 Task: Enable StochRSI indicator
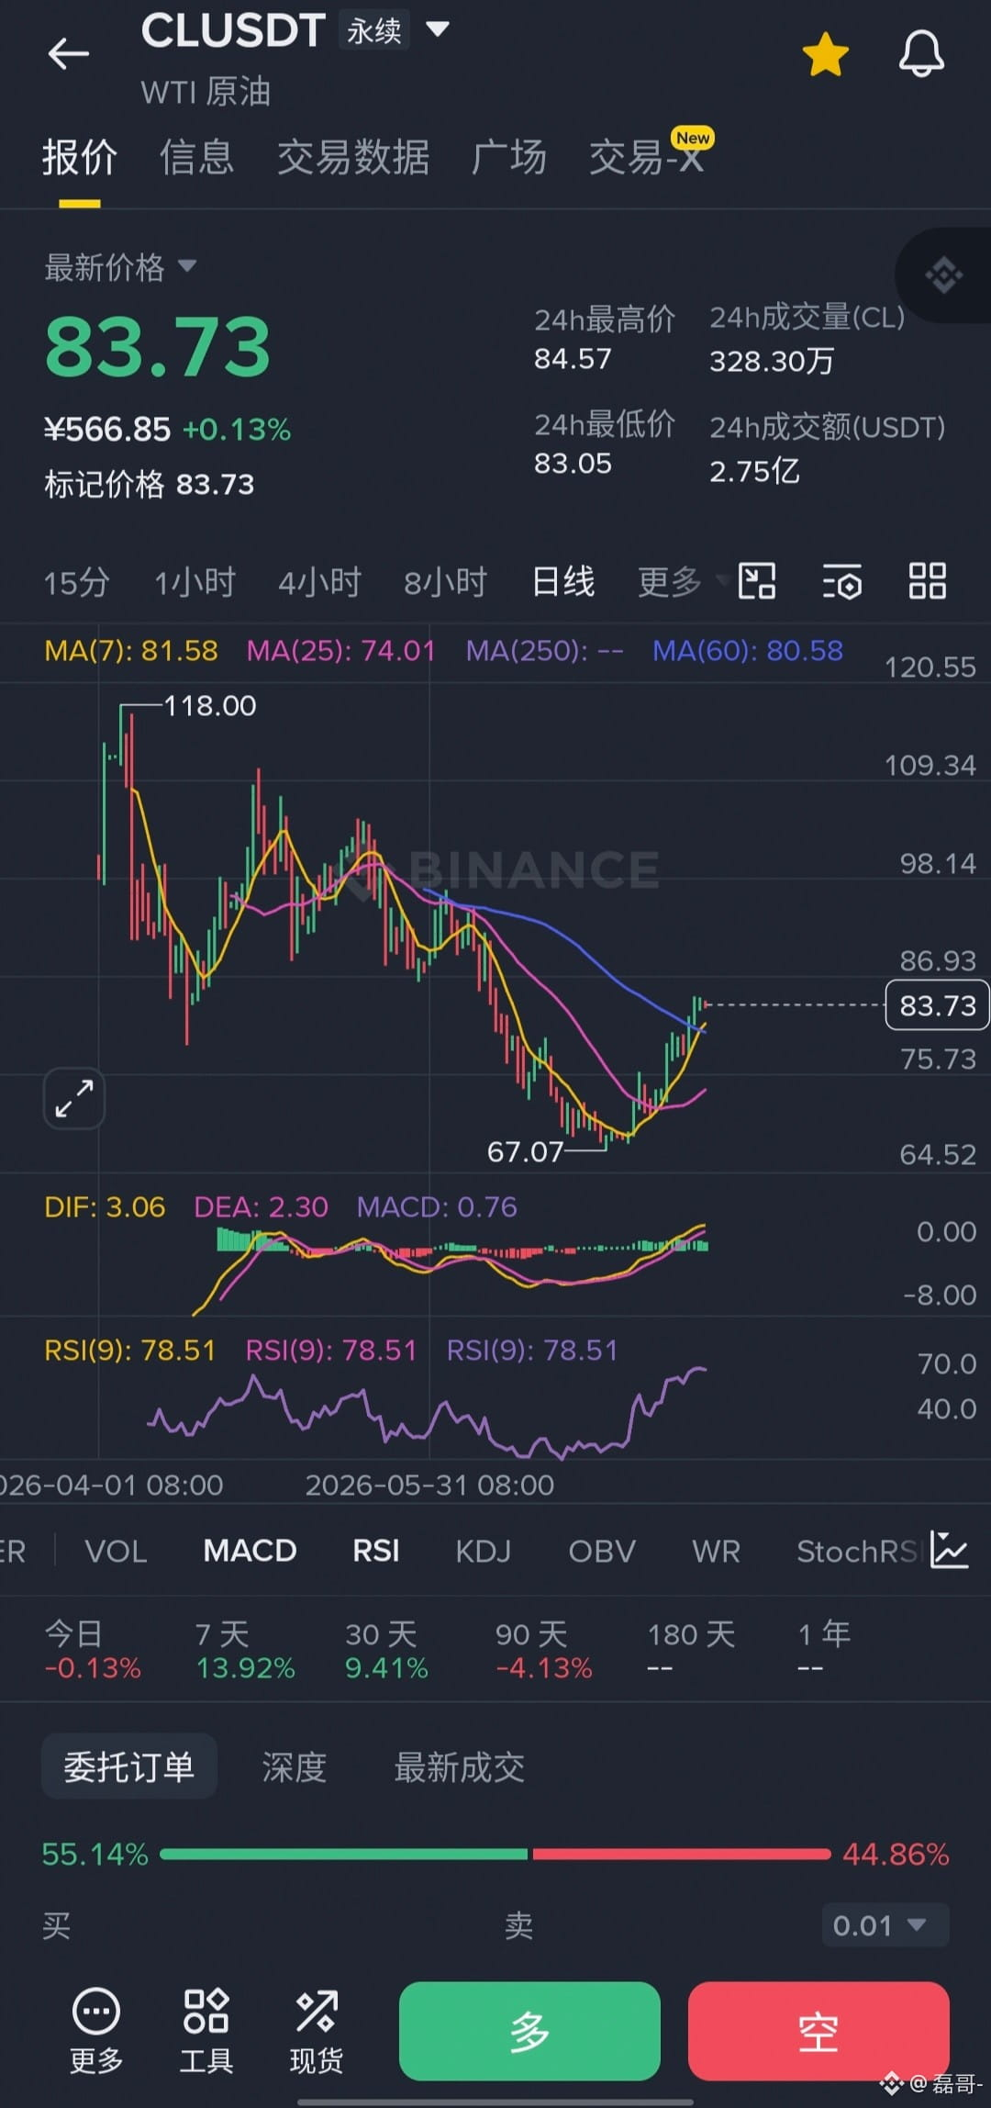click(859, 1552)
